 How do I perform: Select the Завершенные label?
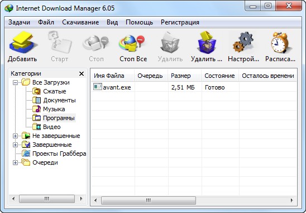52,145
